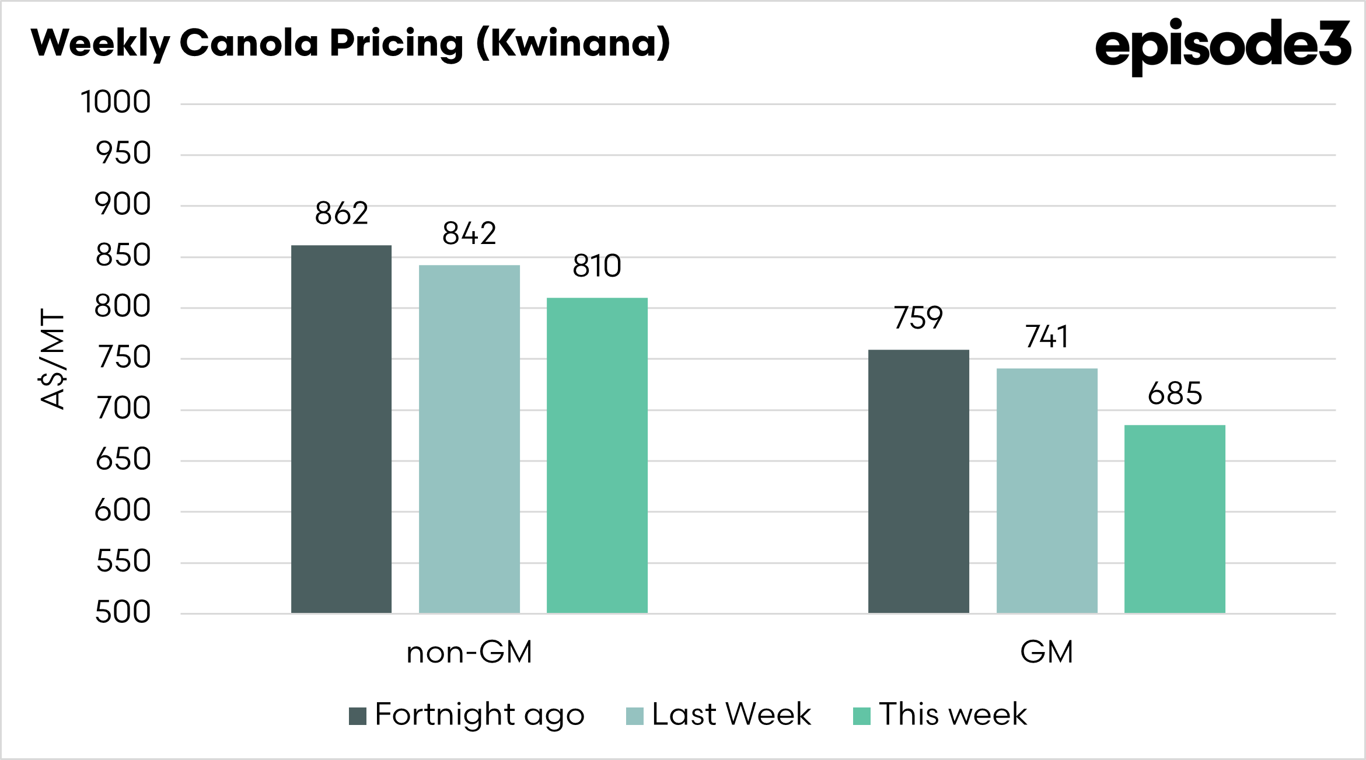
Task: Click the 741 data label
Action: point(1047,337)
